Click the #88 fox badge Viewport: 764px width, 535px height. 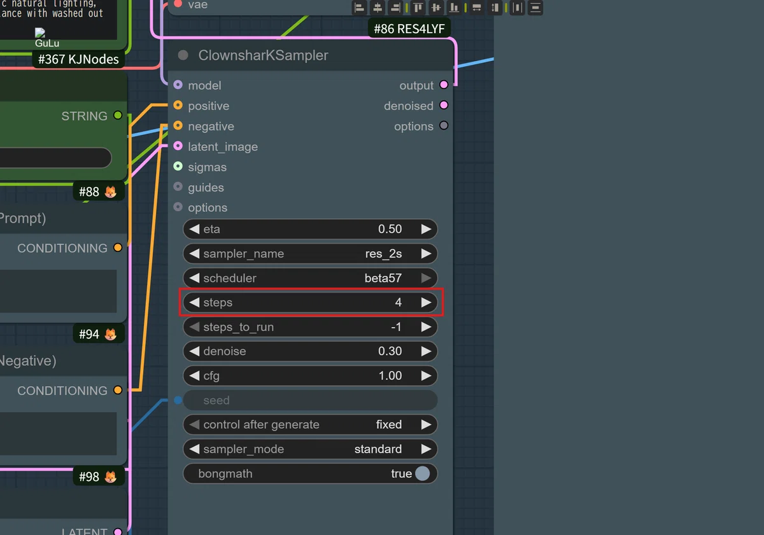click(x=97, y=191)
